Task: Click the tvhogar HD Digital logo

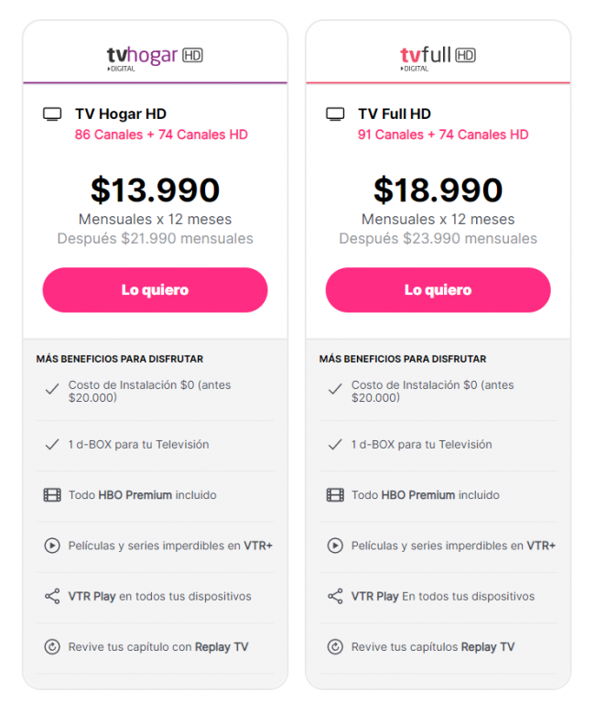Action: (x=155, y=59)
